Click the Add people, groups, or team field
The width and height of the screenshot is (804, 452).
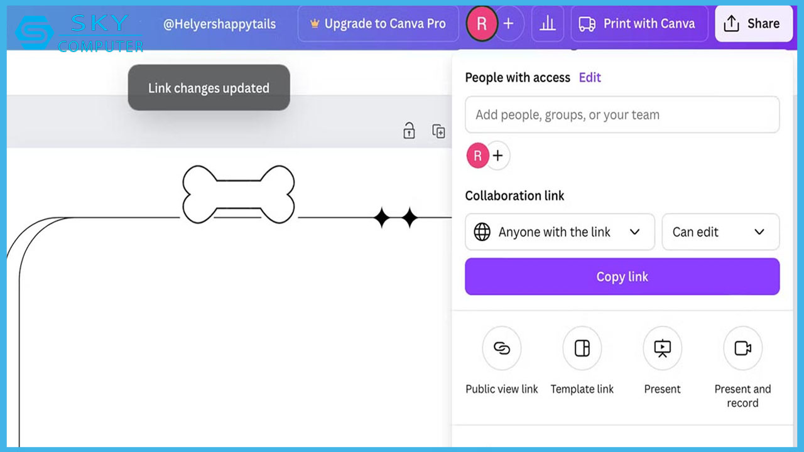[622, 115]
